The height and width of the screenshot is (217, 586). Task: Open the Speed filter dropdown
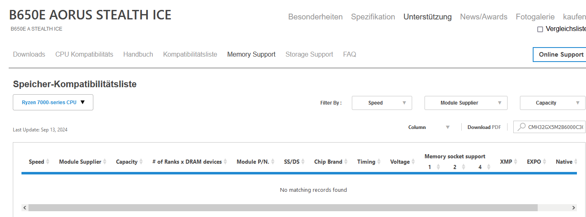pos(382,103)
